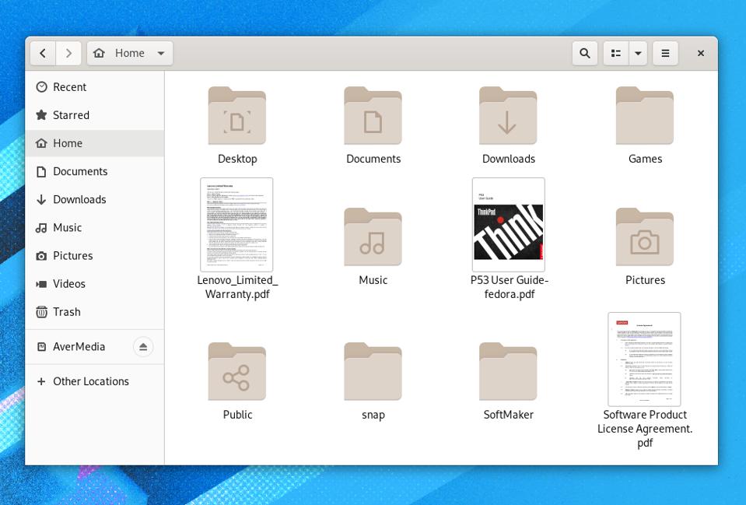This screenshot has width=746, height=505.
Task: Open the path dropdown next to Home
Action: [161, 53]
